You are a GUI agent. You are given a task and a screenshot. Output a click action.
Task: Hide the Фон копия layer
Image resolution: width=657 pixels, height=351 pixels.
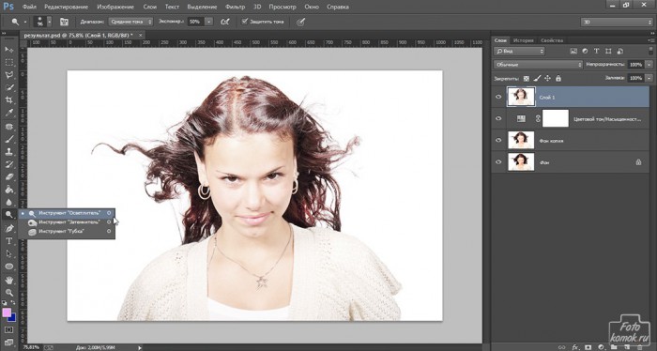pyautogui.click(x=498, y=141)
